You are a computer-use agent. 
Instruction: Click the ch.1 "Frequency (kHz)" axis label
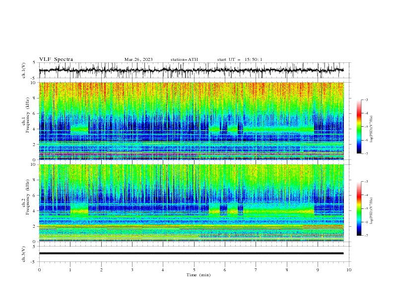coord(28,115)
